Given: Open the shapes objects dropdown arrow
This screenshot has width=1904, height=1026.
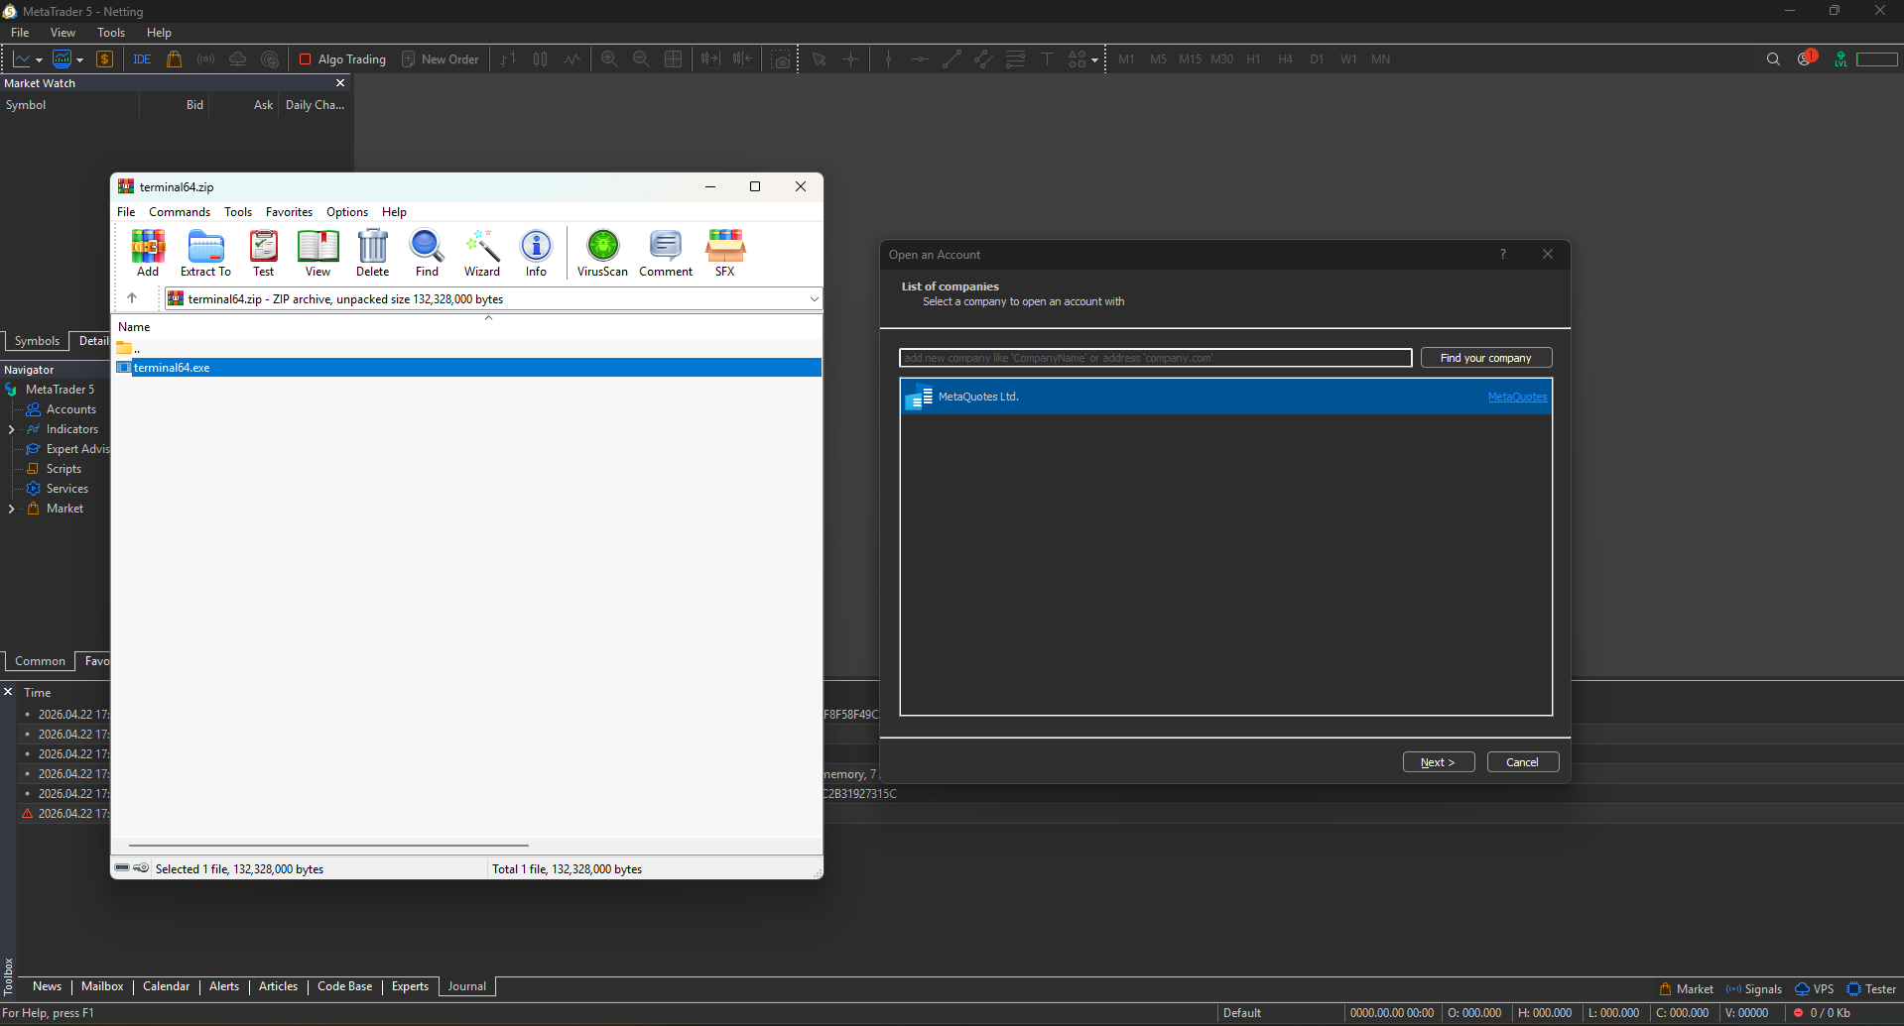Looking at the screenshot, I should (1094, 60).
